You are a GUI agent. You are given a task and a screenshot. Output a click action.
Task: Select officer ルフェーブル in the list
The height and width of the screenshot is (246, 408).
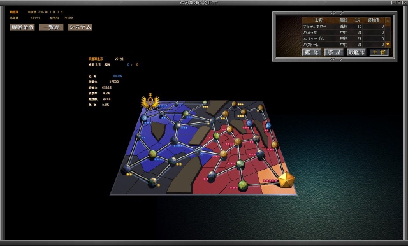click(344, 38)
